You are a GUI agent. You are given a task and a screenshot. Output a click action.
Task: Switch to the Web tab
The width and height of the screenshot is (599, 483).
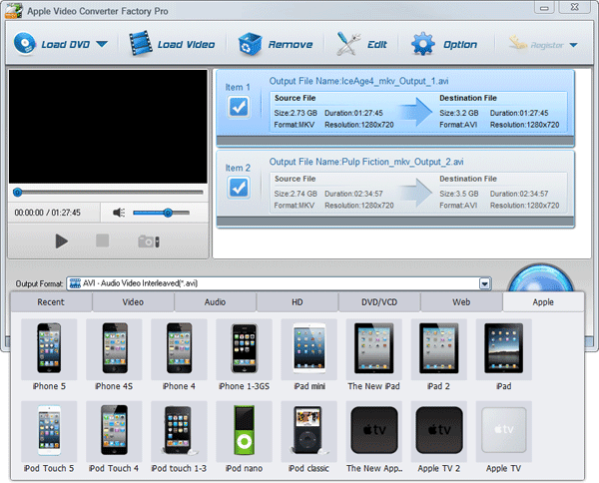(461, 302)
